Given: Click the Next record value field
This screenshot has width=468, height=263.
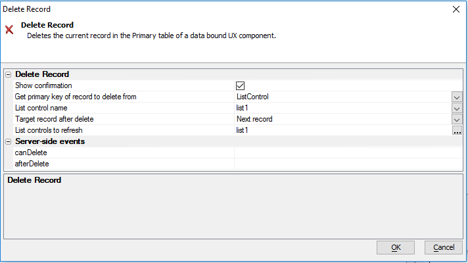Looking at the screenshot, I should point(343,119).
